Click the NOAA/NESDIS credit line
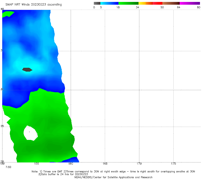Viewport: 203px width, 179px height. pyautogui.click(x=113, y=177)
